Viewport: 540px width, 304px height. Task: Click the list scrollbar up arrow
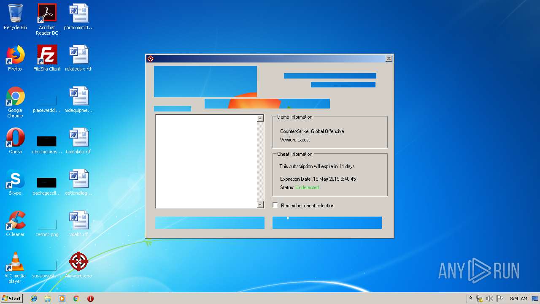(260, 118)
